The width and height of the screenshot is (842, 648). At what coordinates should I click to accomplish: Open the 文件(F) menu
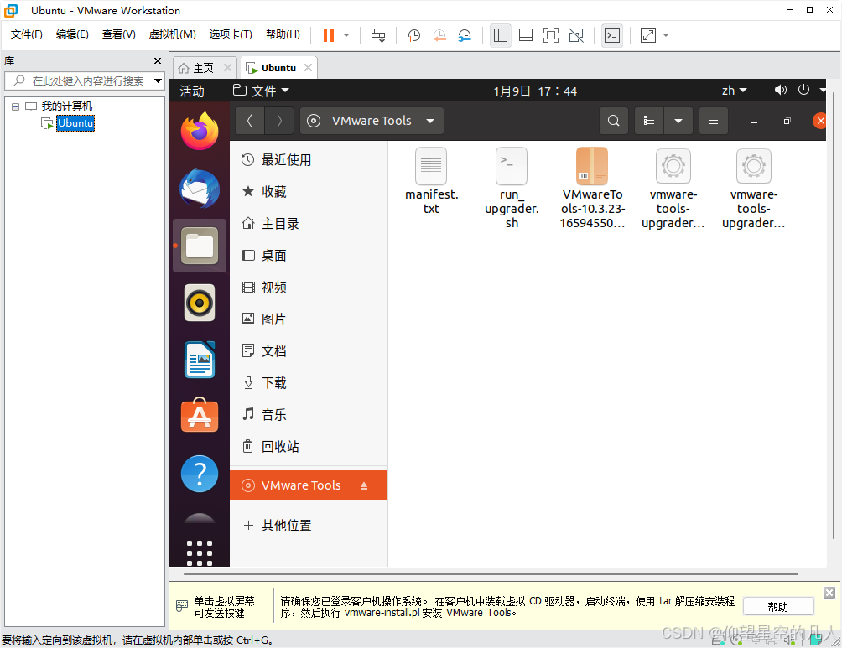(26, 34)
